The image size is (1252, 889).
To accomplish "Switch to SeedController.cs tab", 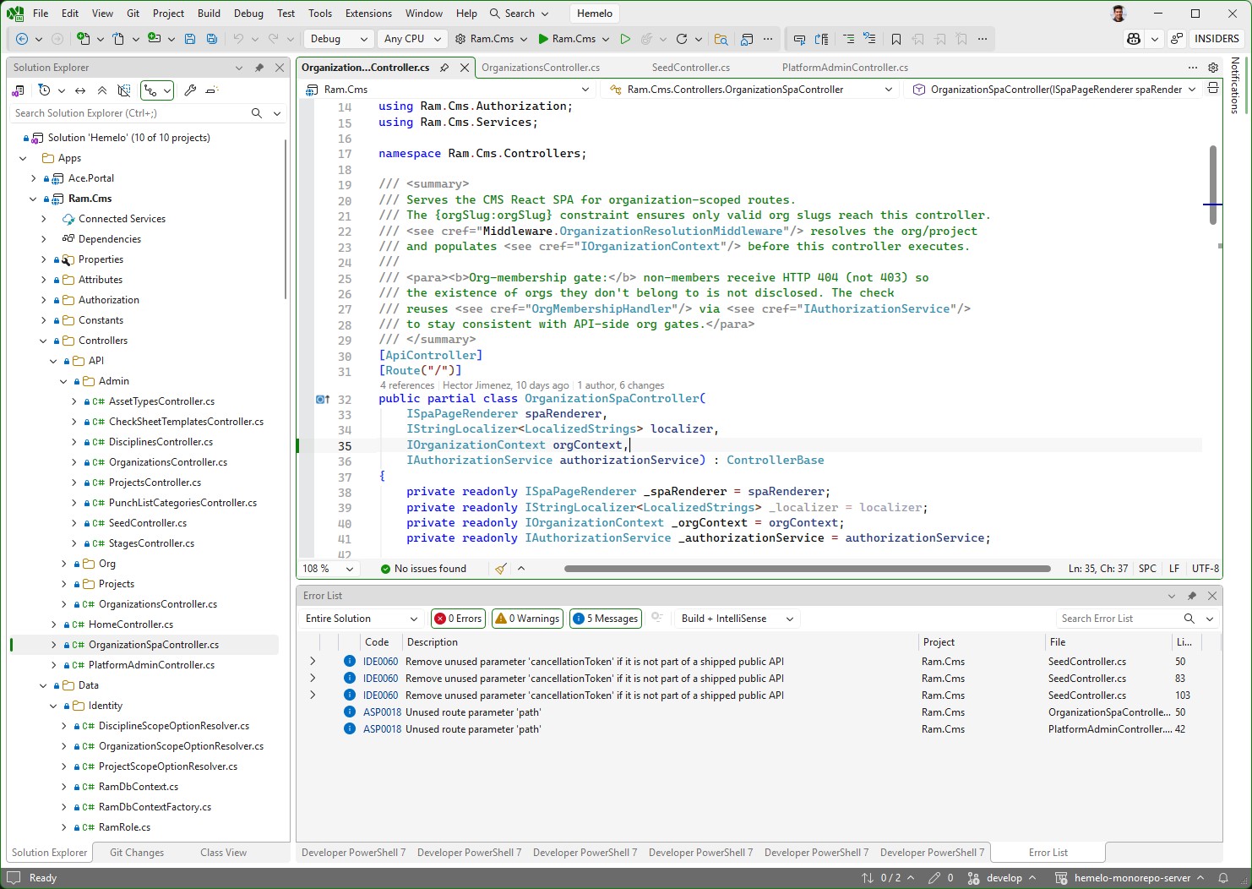I will [691, 68].
